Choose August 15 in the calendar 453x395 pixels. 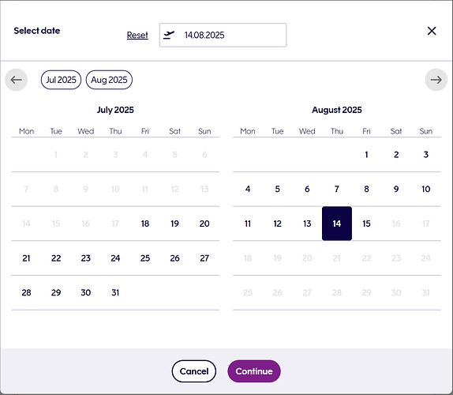click(x=366, y=224)
